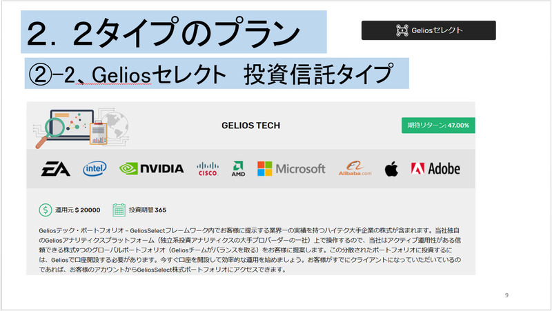The width and height of the screenshot is (552, 311).
Task: Click the analytics illustration with magnifying glass
Action: (x=81, y=128)
